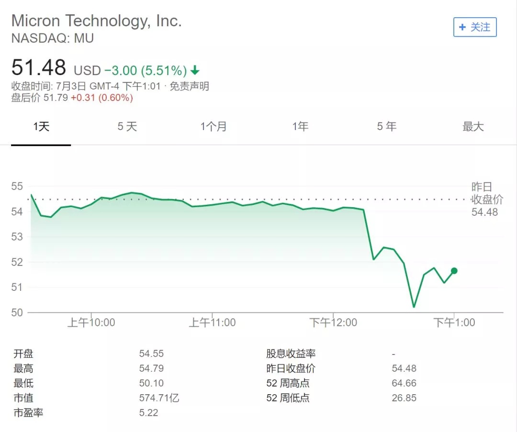
Task: Open the 1个月 chart range tab
Action: (214, 126)
